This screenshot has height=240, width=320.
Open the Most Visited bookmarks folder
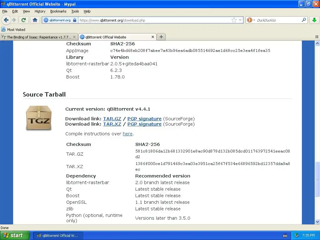point(13,30)
